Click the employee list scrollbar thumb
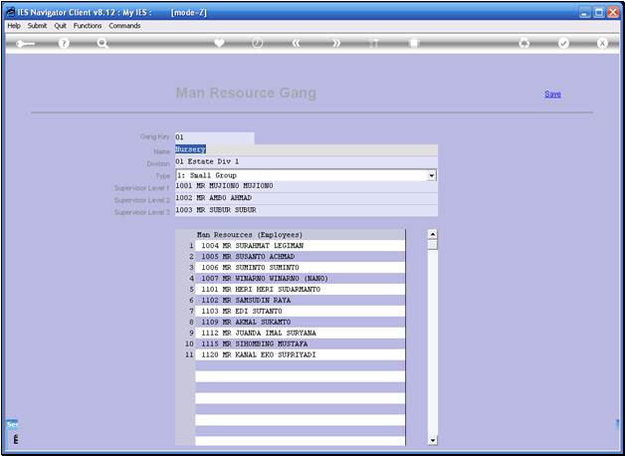This screenshot has height=456, width=625. (433, 245)
